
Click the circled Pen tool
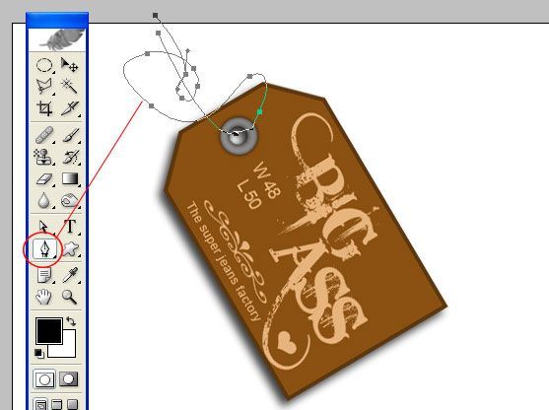pos(44,249)
